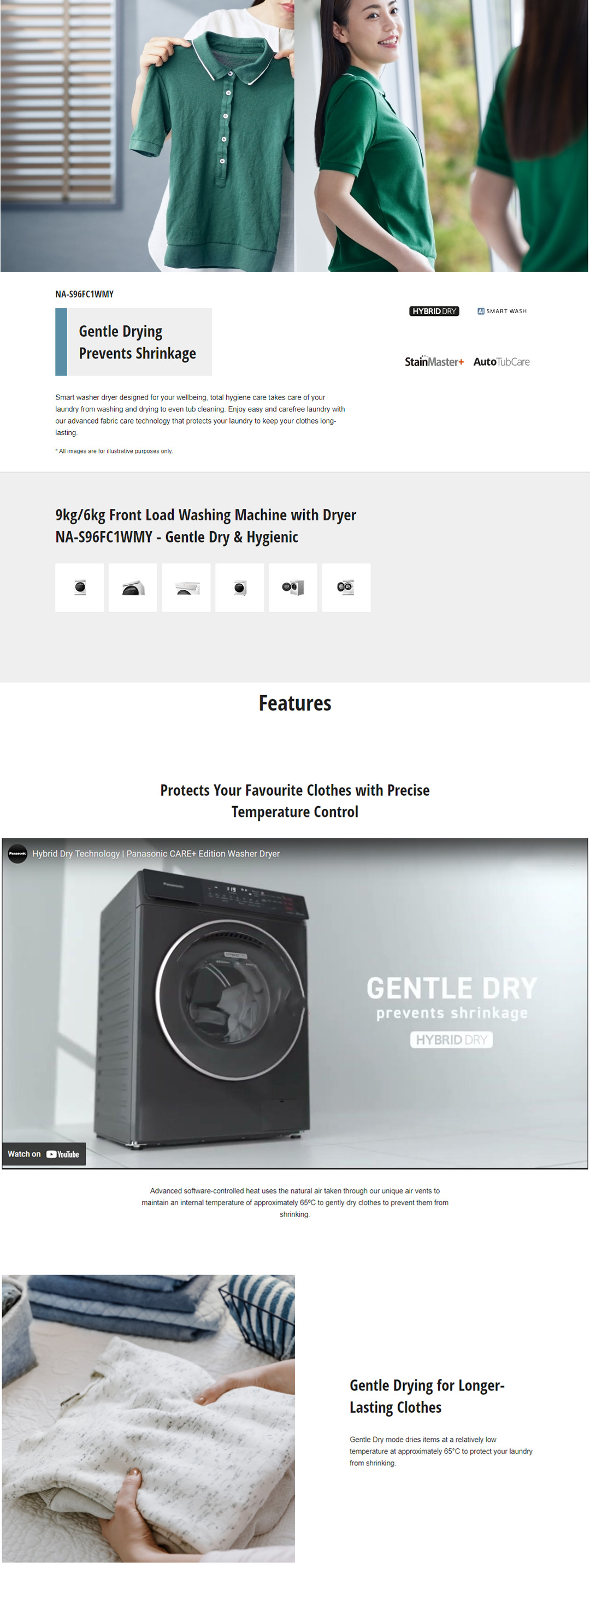Select the control panel close-up thumbnail, third in row
The width and height of the screenshot is (590, 1597).
tap(186, 588)
